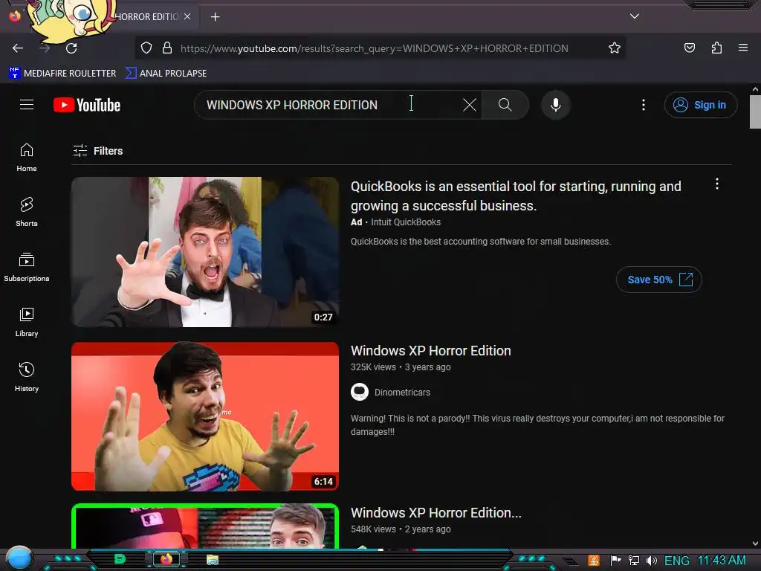Viewport: 761px width, 571px height.
Task: Clear the search query with the X
Action: click(470, 105)
